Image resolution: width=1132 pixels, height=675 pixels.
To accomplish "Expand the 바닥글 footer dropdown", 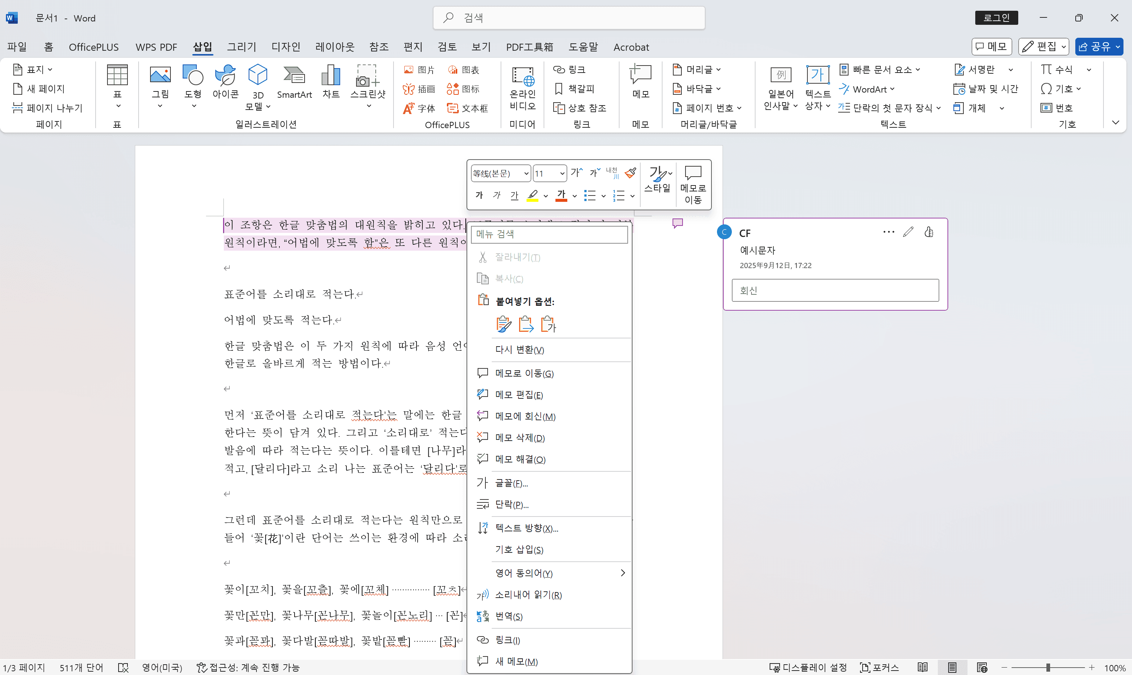I will (x=718, y=89).
